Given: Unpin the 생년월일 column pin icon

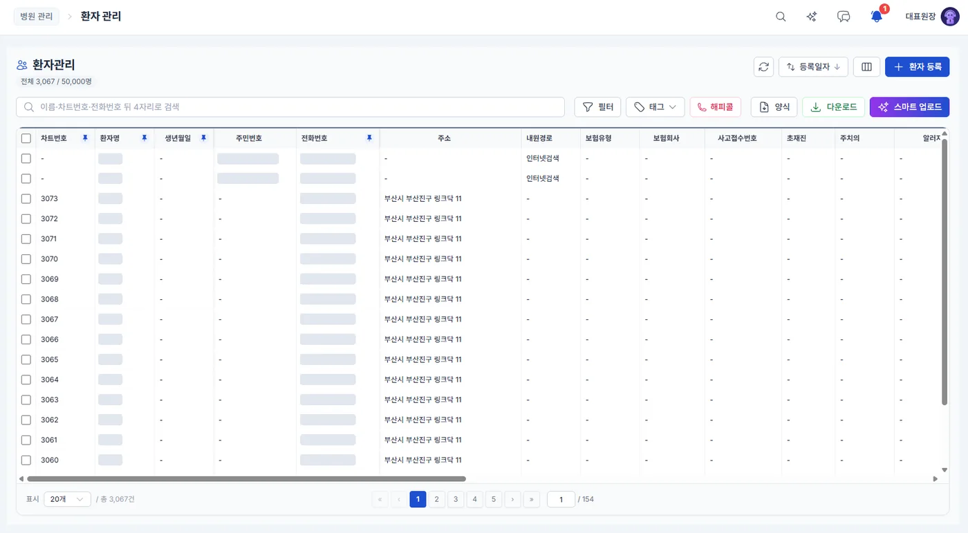Looking at the screenshot, I should click(x=204, y=138).
